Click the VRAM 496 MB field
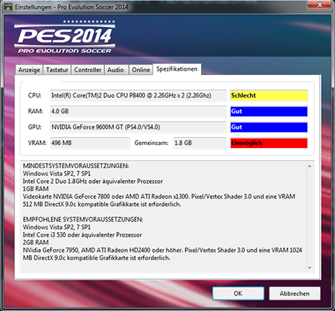The height and width of the screenshot is (311, 335). click(x=90, y=143)
